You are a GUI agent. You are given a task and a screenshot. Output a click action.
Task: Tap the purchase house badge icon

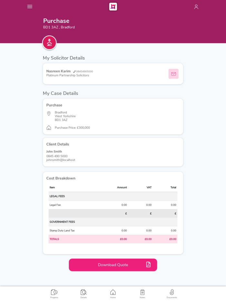[x=49, y=43]
